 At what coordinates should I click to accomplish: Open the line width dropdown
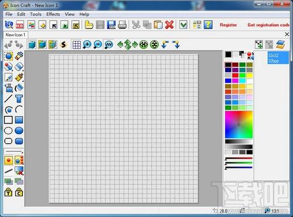(x=13, y=151)
